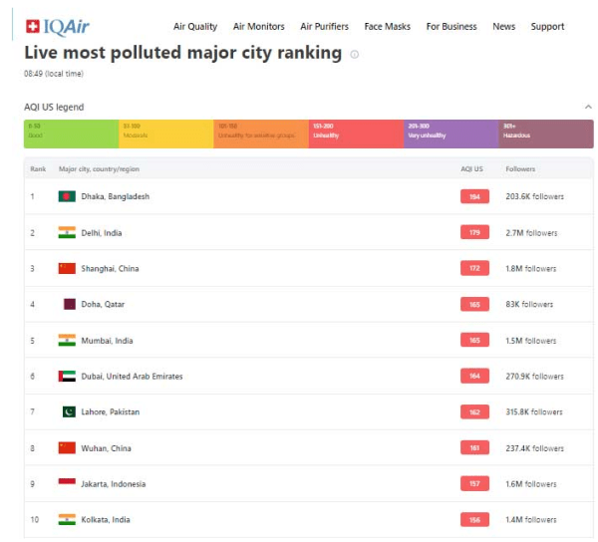Image resolution: width=598 pixels, height=542 pixels.
Task: Click the China flag beside Shanghai
Action: click(67, 268)
